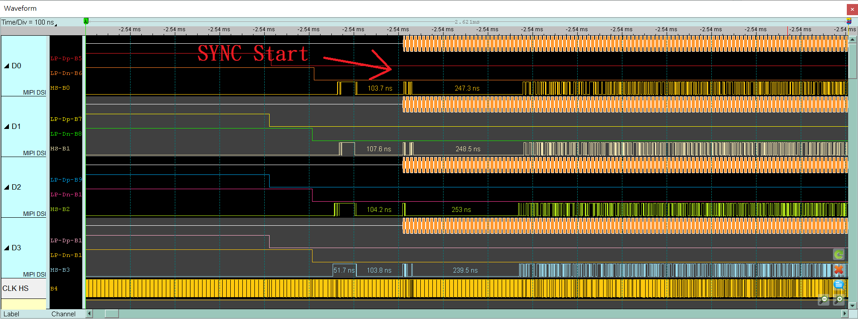Click the 253 ns measurement on HS-B2

(x=461, y=210)
